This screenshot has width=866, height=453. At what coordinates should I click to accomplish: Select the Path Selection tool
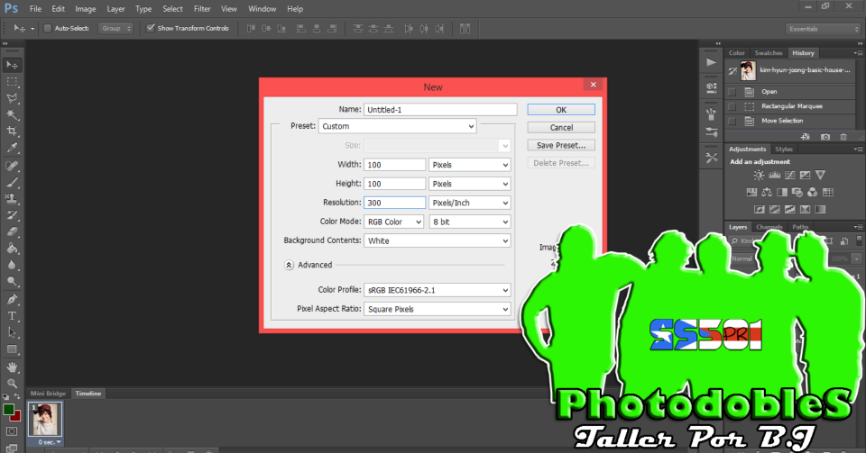(x=12, y=332)
